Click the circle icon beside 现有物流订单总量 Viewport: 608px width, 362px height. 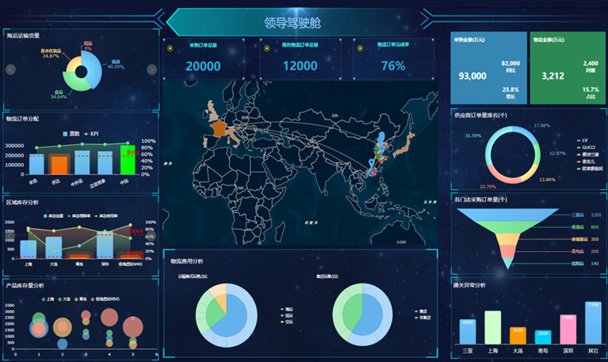click(267, 47)
